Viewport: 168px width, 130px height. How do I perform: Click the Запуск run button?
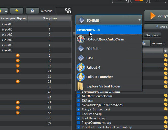pyautogui.click(x=156, y=16)
